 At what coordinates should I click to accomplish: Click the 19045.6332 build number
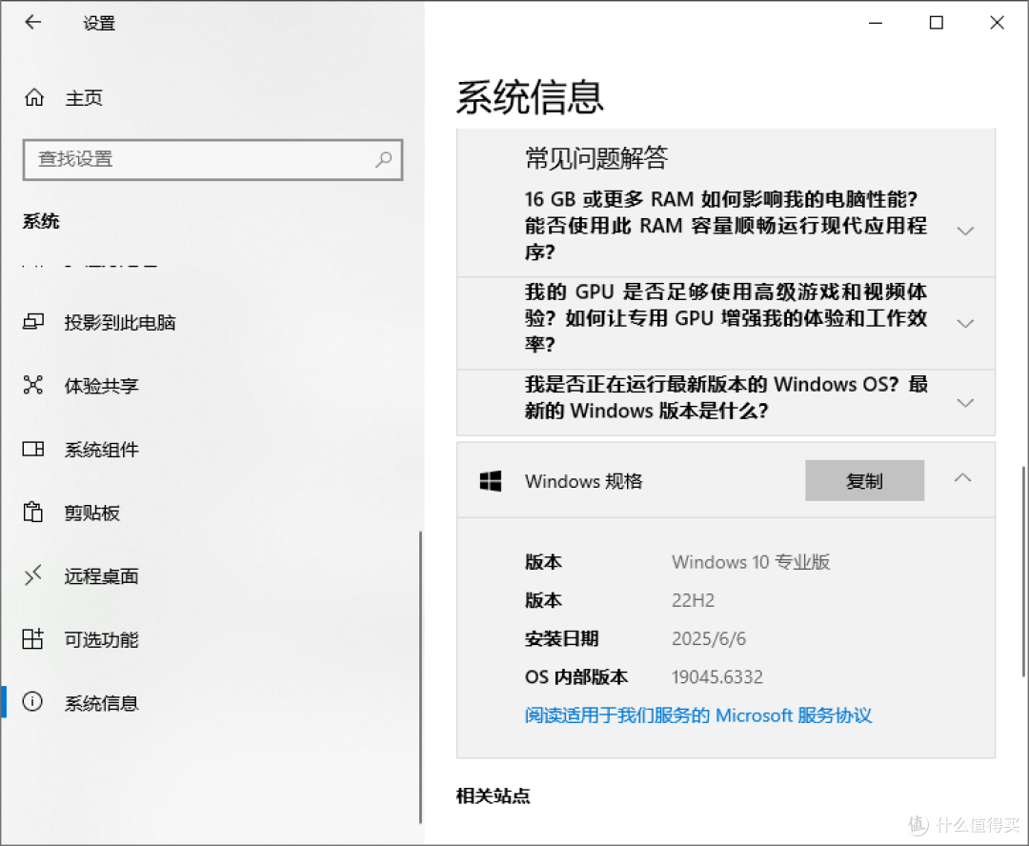point(717,676)
